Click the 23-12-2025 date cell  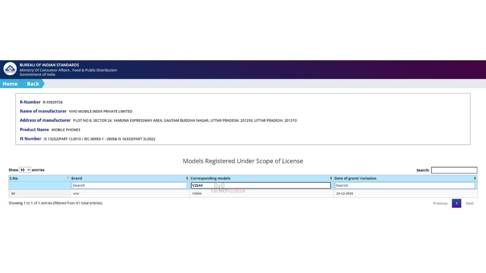click(x=345, y=194)
